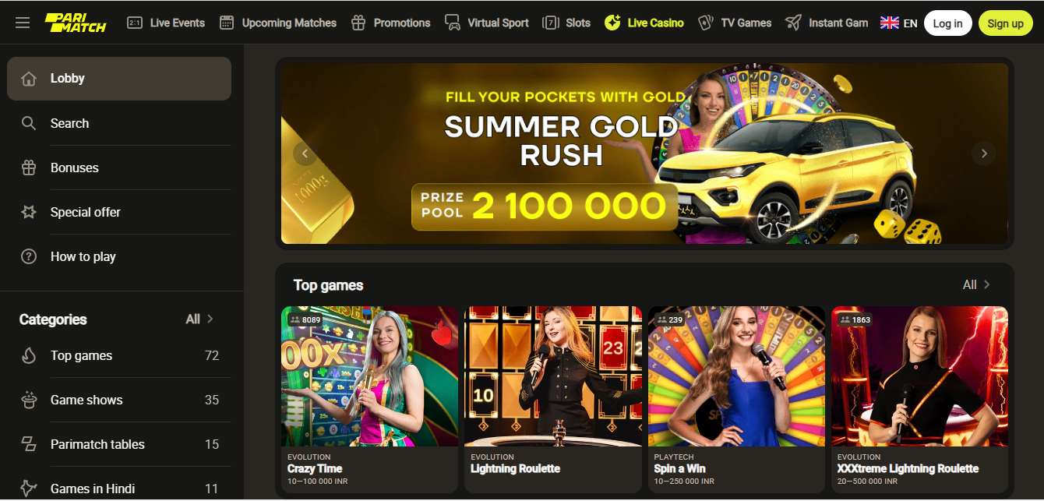Select the Live Casino tab
1044x501 pixels.
coord(644,23)
